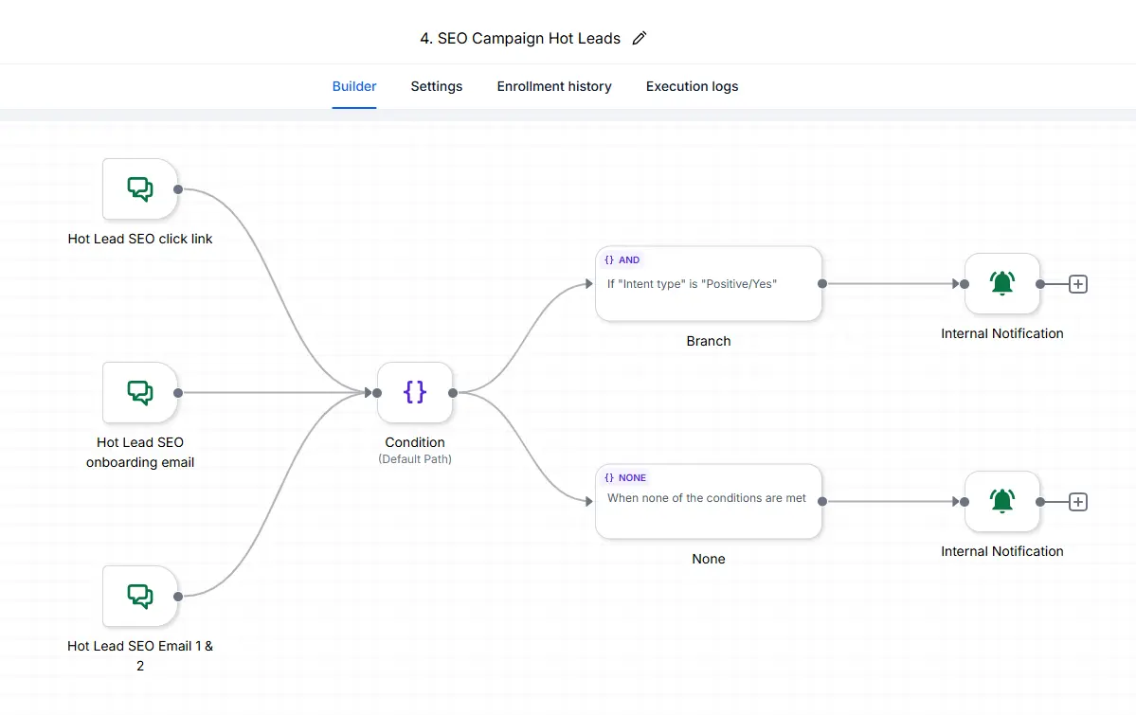The image size is (1136, 715).
Task: Click the 'None' label under the NONE card
Action: (x=709, y=560)
